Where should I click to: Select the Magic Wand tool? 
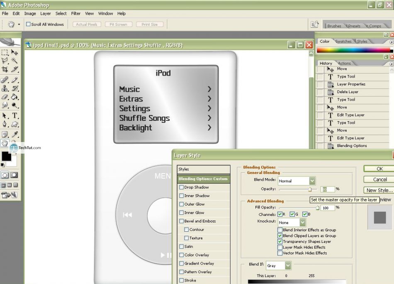tap(15, 61)
